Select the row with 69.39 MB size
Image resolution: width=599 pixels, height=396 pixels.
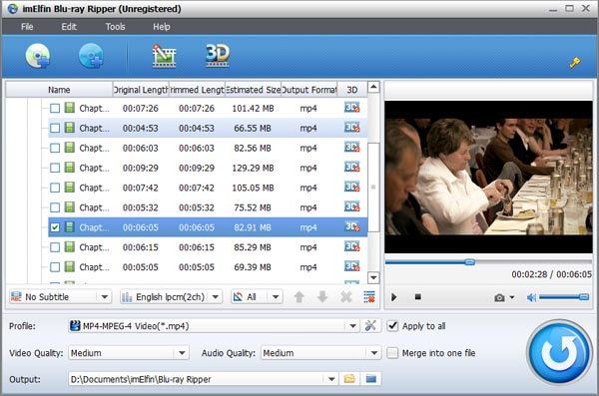pos(208,267)
